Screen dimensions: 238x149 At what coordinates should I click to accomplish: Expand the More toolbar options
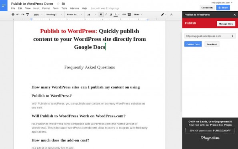coord(138,14)
